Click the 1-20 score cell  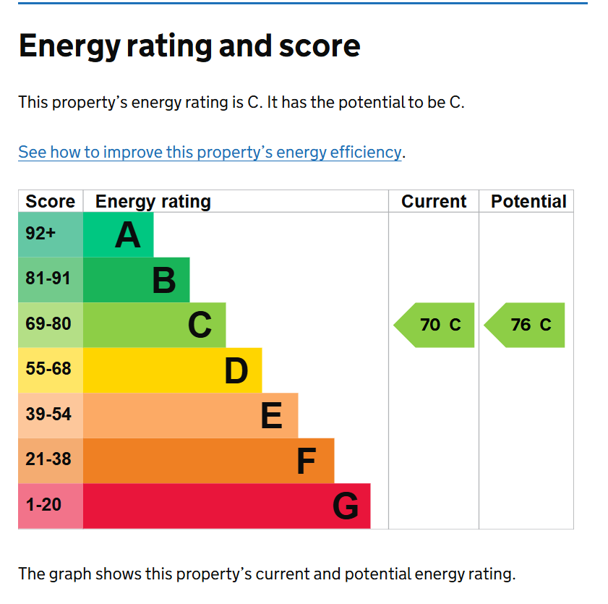(51, 506)
